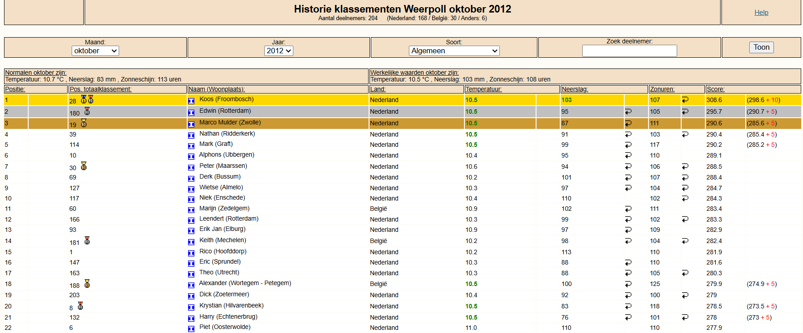The width and height of the screenshot is (803, 333).
Task: Click the medal icon in Krystian's row
Action: 81,306
